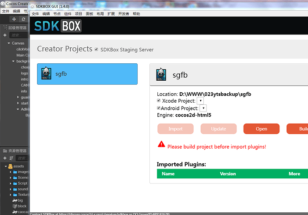
Task: Open the 编辑 menu in SDKBOX window
Action: [x=46, y=14]
